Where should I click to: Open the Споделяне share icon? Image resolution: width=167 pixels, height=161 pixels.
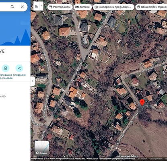(19, 68)
